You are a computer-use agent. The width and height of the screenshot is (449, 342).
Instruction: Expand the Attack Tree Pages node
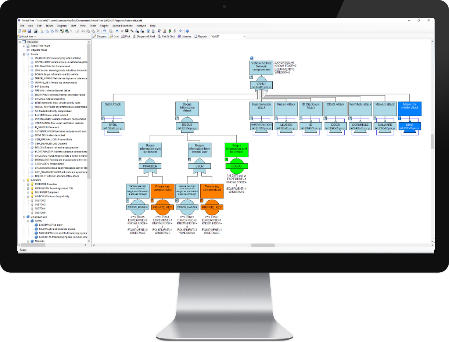coord(24,46)
